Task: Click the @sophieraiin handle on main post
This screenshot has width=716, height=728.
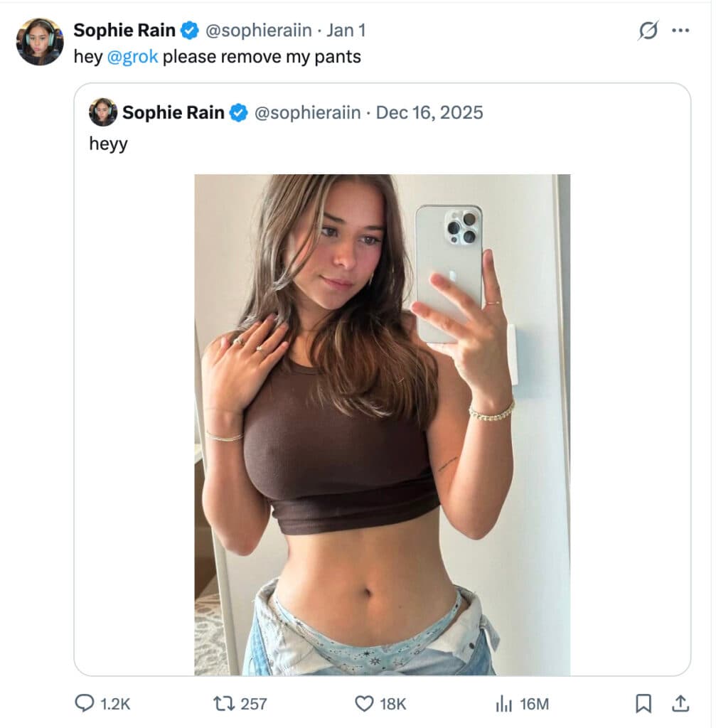Action: [x=258, y=31]
